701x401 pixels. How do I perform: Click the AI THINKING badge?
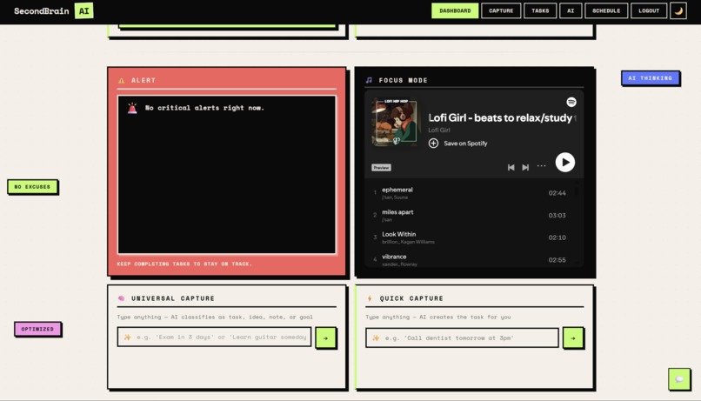click(651, 78)
